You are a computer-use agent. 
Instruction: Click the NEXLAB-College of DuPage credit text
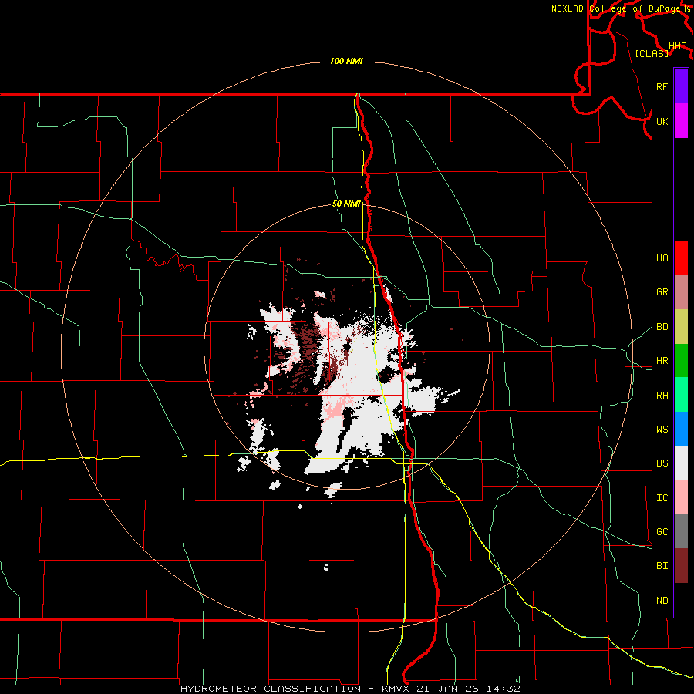[x=615, y=8]
